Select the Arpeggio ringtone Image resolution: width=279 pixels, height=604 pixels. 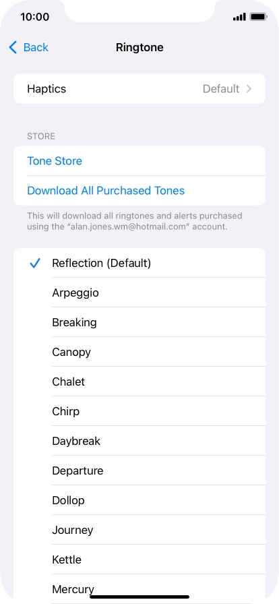[139, 293]
